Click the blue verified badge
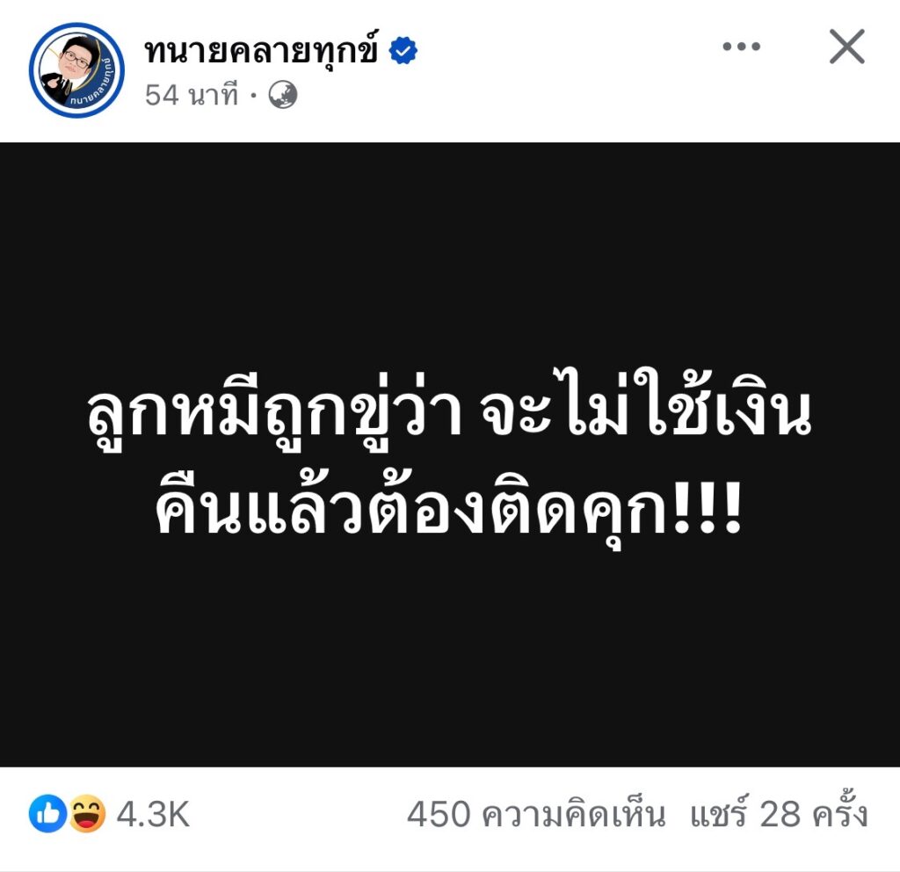Screen dimensions: 900x872 tap(403, 50)
